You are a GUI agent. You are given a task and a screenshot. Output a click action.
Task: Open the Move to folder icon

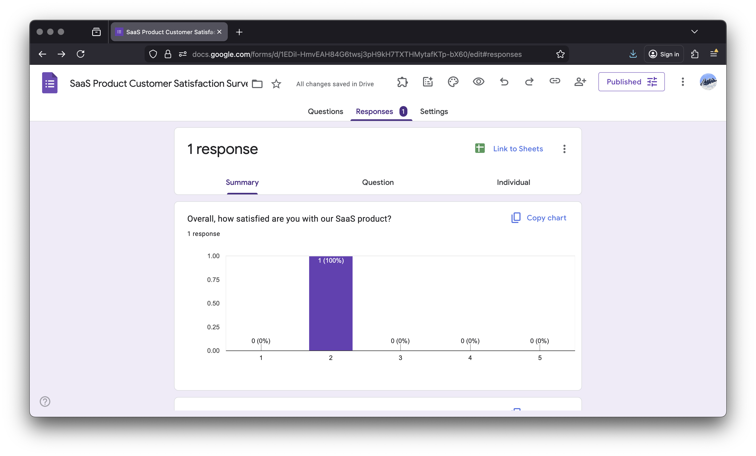(x=257, y=84)
